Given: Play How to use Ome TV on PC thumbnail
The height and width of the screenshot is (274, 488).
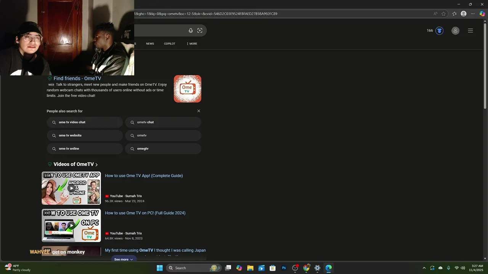Looking at the screenshot, I should (x=71, y=225).
